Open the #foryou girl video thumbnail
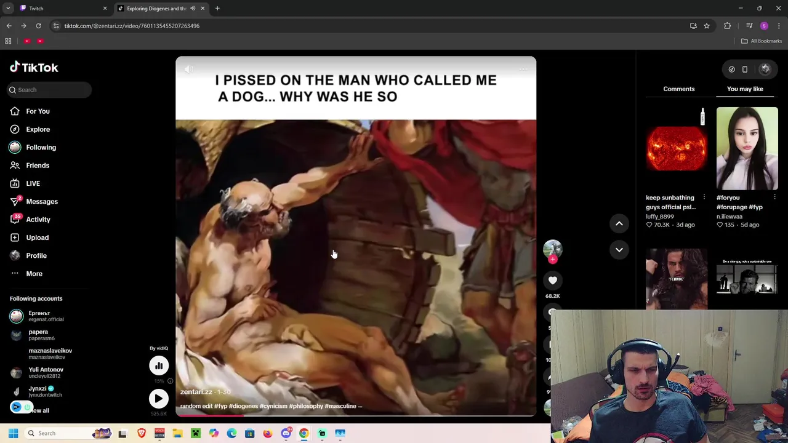The width and height of the screenshot is (788, 443). coord(747,148)
